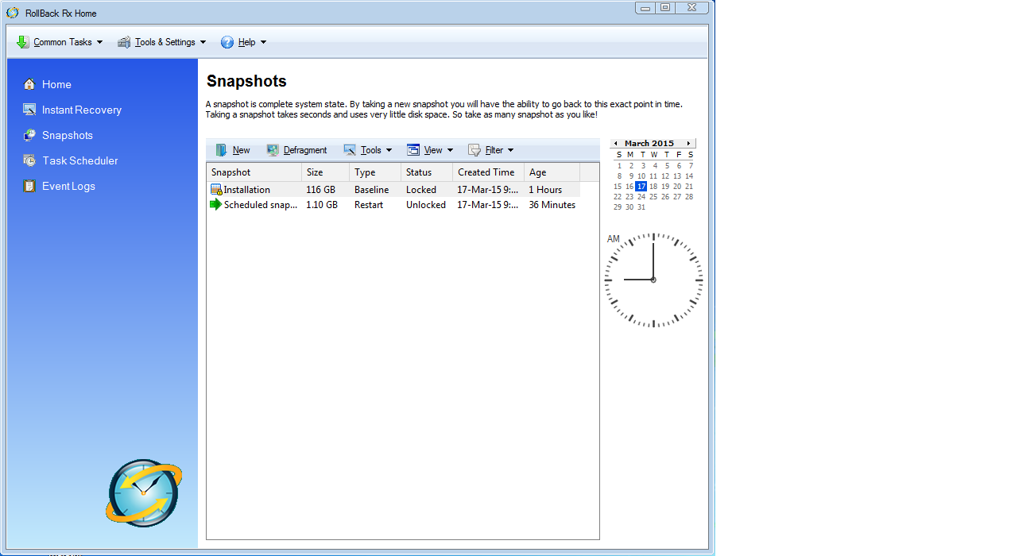
Task: Click New to take a snapshot
Action: click(x=233, y=150)
